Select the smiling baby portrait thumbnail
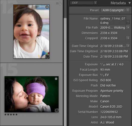 coord(31,31)
